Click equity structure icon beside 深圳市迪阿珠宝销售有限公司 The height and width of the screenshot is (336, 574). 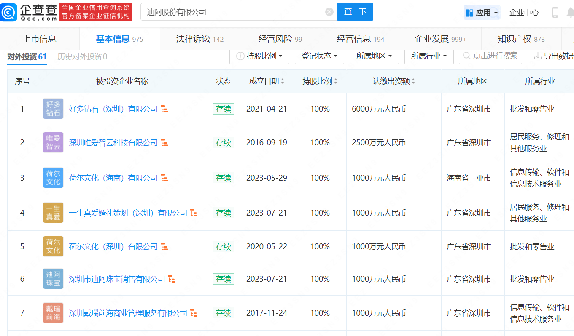tap(172, 279)
